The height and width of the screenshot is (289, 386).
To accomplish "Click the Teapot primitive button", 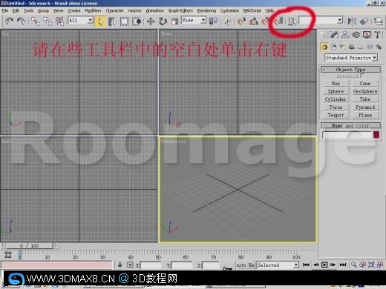I will pyautogui.click(x=336, y=115).
